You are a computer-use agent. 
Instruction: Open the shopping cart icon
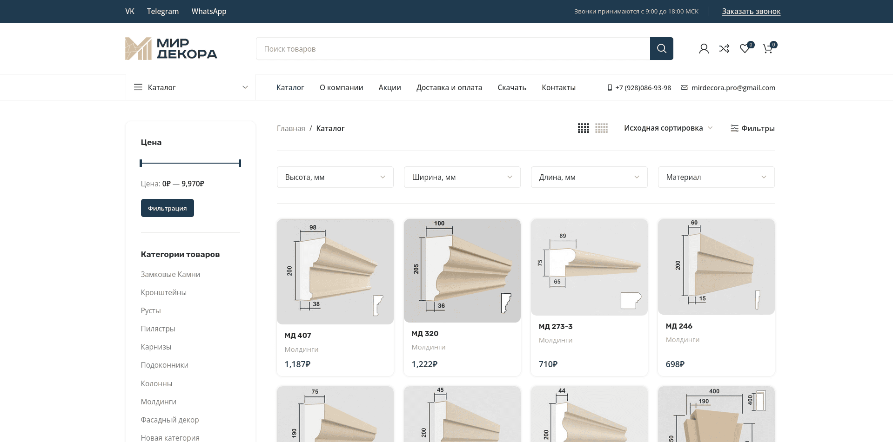tap(768, 48)
